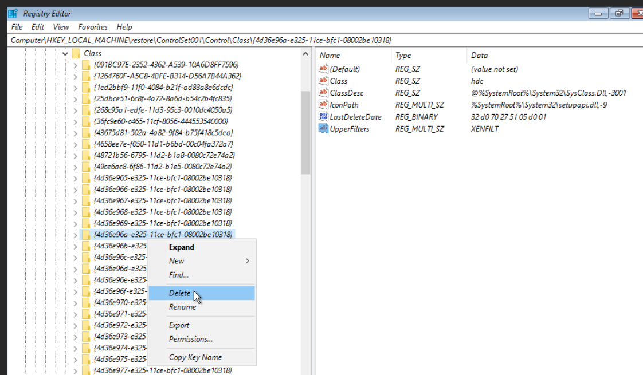643x375 pixels.
Task: Choose Delete from the context menu
Action: pyautogui.click(x=179, y=293)
